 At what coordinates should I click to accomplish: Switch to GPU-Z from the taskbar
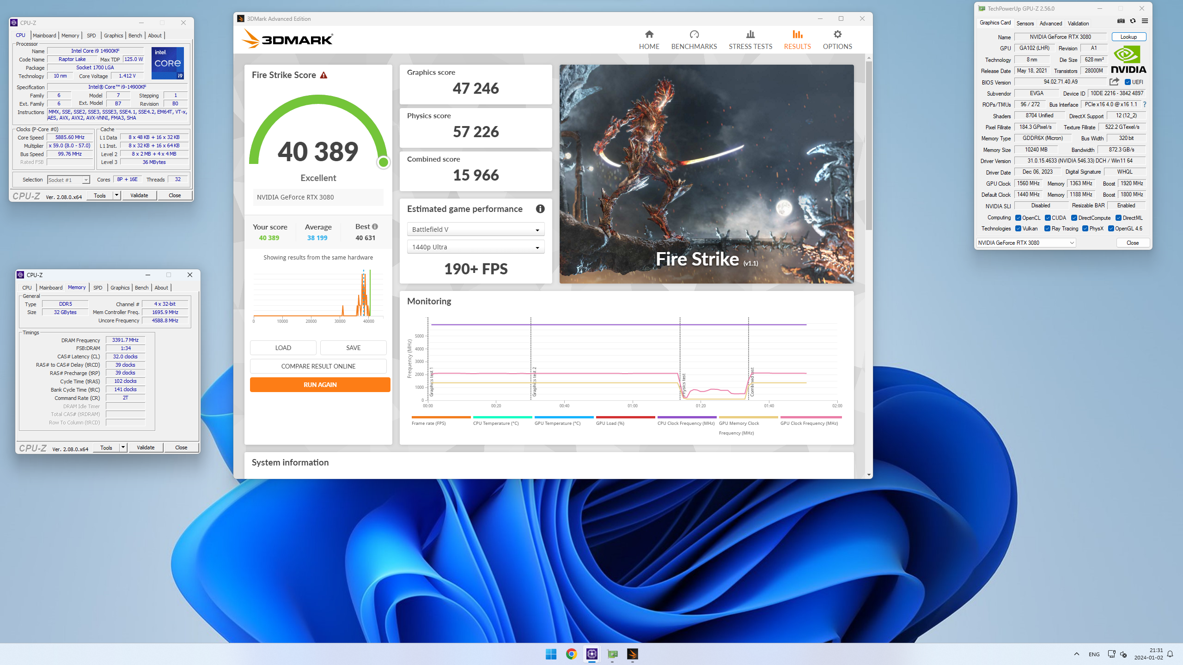612,654
